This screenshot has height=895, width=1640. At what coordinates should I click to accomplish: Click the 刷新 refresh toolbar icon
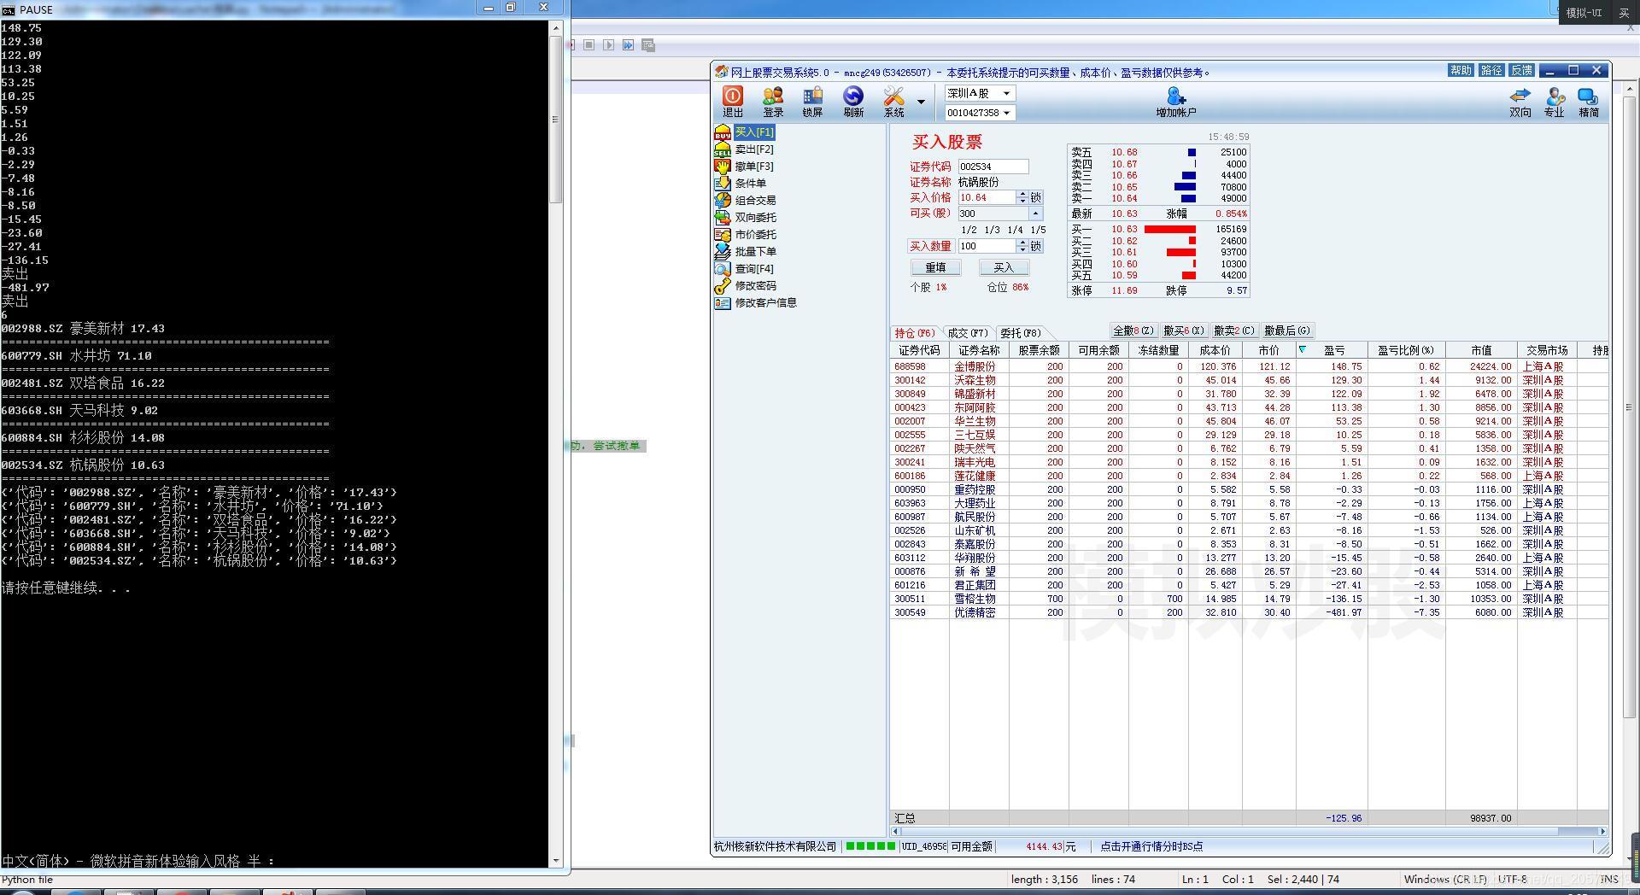[853, 101]
